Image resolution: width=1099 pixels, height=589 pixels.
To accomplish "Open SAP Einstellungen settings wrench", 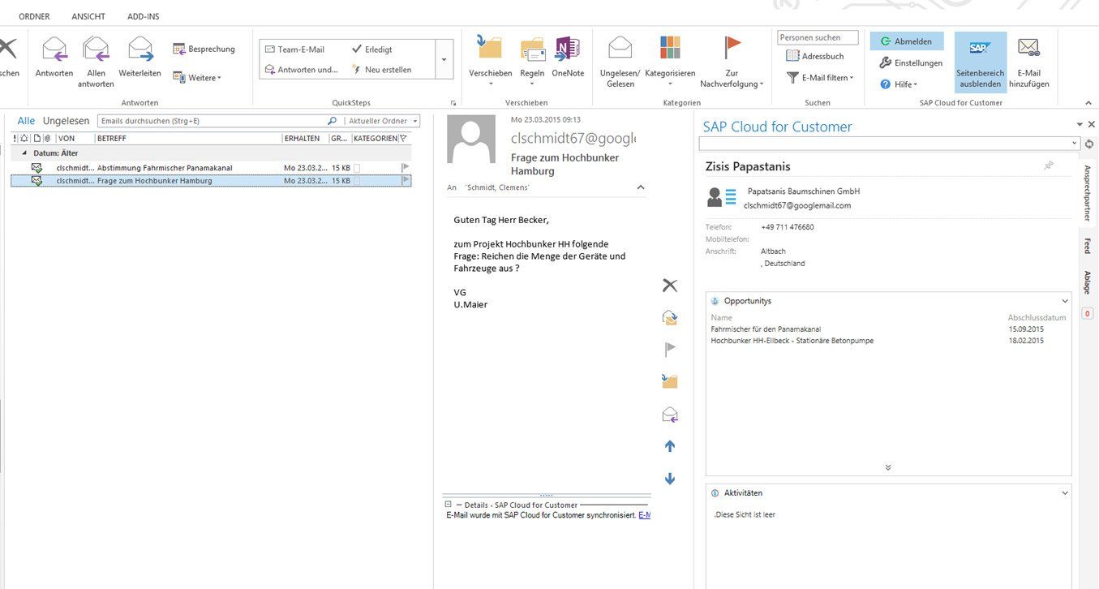I will 911,62.
